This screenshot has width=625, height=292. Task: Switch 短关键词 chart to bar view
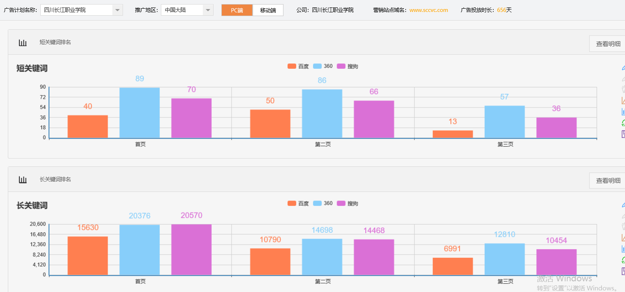pos(623,112)
